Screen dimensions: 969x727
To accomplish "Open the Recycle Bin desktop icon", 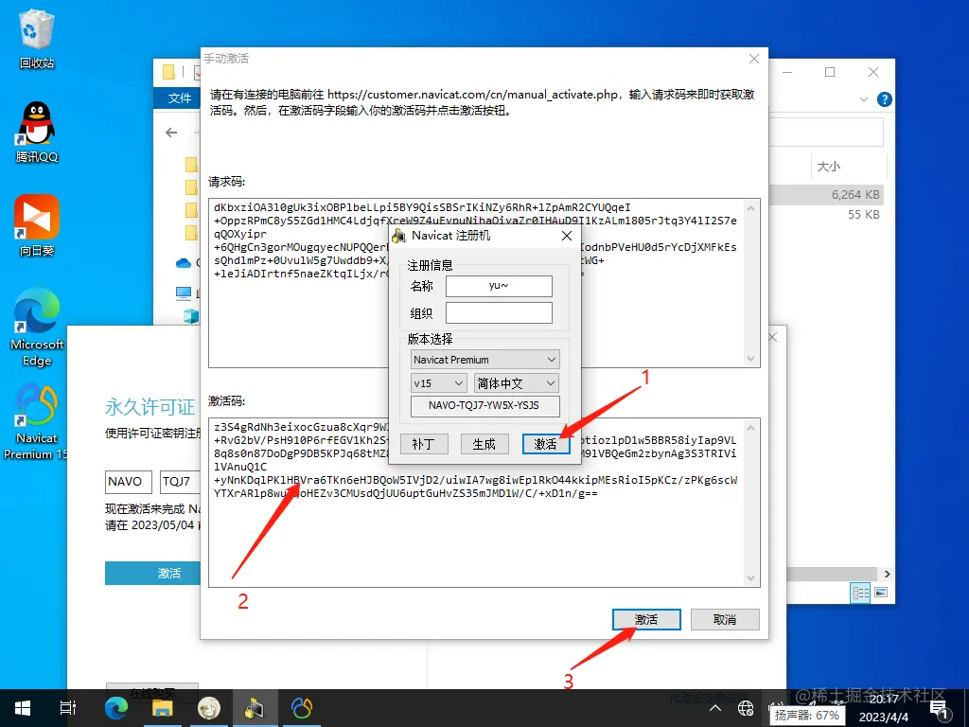I will point(37,39).
